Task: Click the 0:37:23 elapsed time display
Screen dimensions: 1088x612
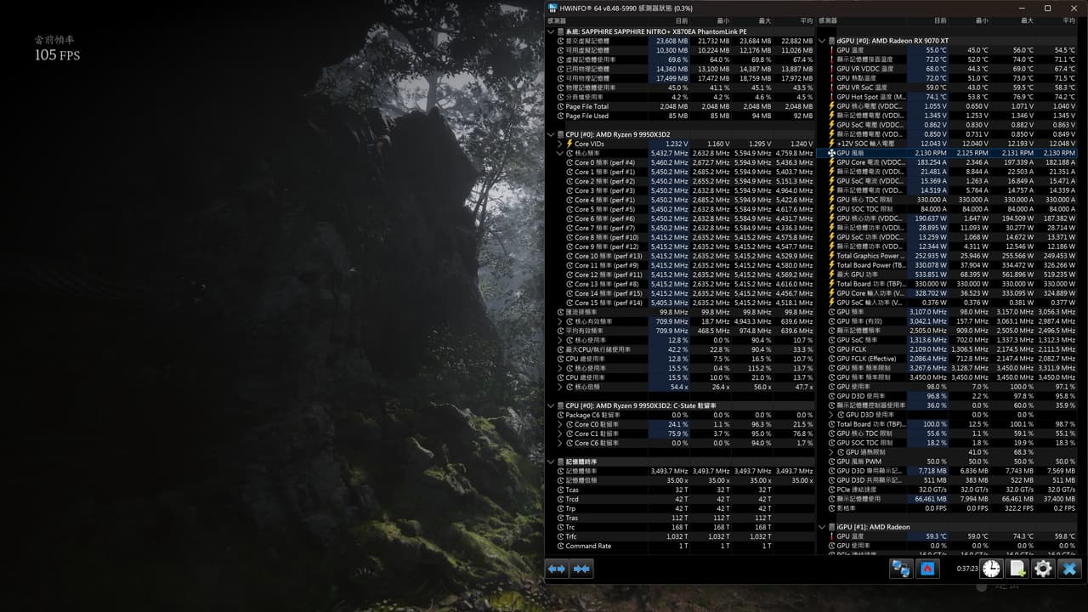Action: 966,569
